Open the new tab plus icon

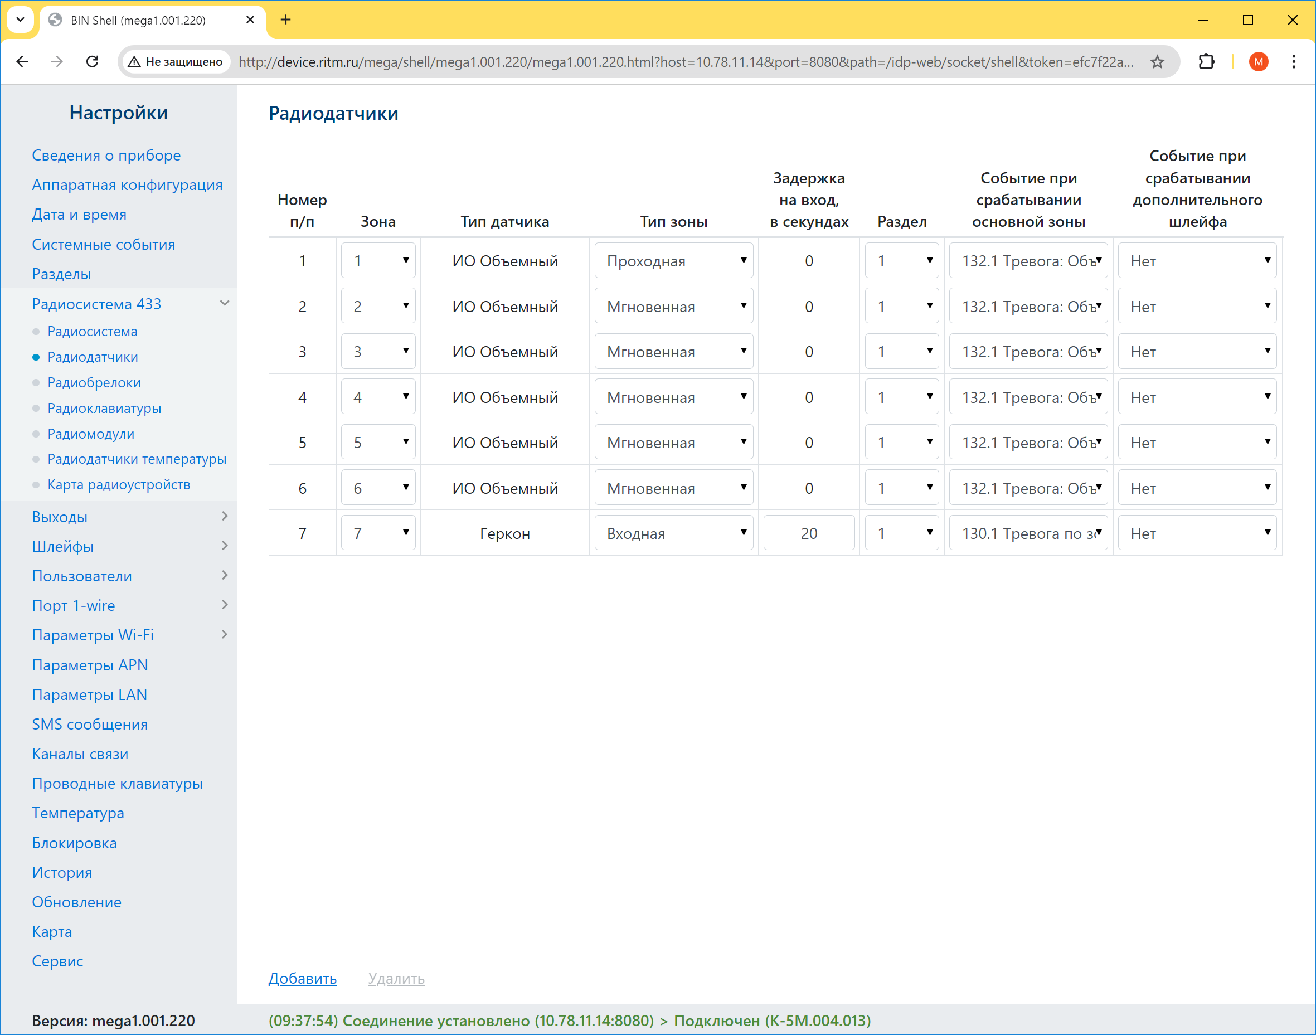(285, 20)
